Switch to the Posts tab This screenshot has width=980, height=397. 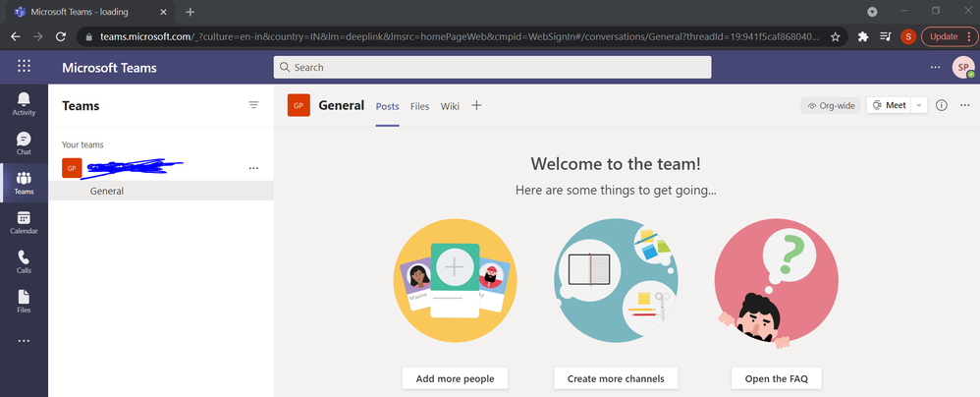point(388,106)
